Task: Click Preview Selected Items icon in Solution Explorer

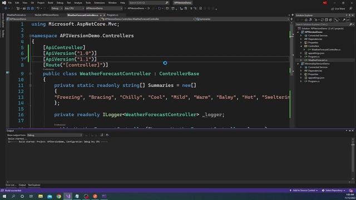Action: [x=348, y=20]
